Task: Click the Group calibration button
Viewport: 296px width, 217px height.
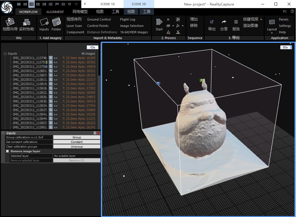Action: 77,137
